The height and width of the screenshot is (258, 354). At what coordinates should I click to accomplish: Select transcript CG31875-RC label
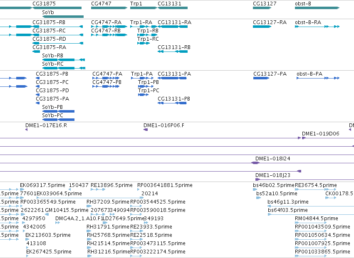click(x=49, y=31)
